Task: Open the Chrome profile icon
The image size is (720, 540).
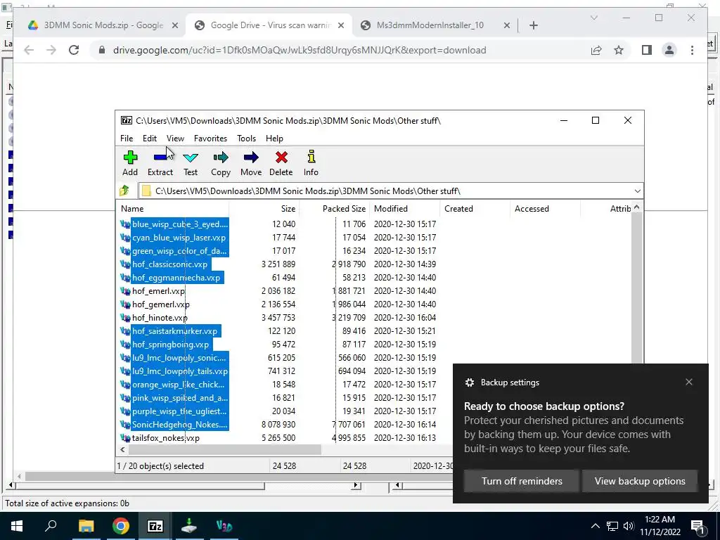Action: [x=669, y=50]
